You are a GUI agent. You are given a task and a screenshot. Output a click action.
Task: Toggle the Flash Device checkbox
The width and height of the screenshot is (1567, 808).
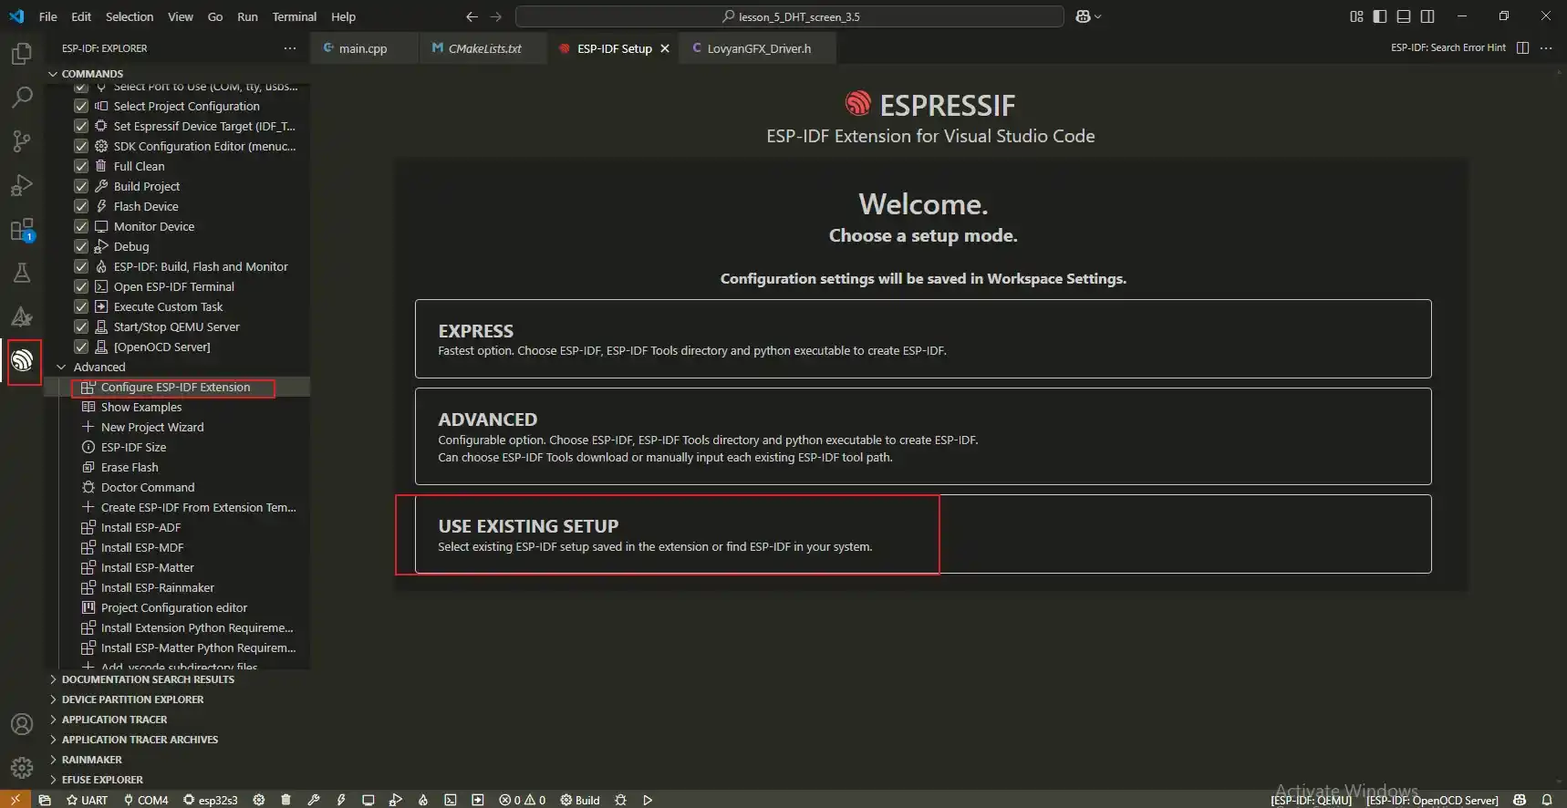coord(81,206)
